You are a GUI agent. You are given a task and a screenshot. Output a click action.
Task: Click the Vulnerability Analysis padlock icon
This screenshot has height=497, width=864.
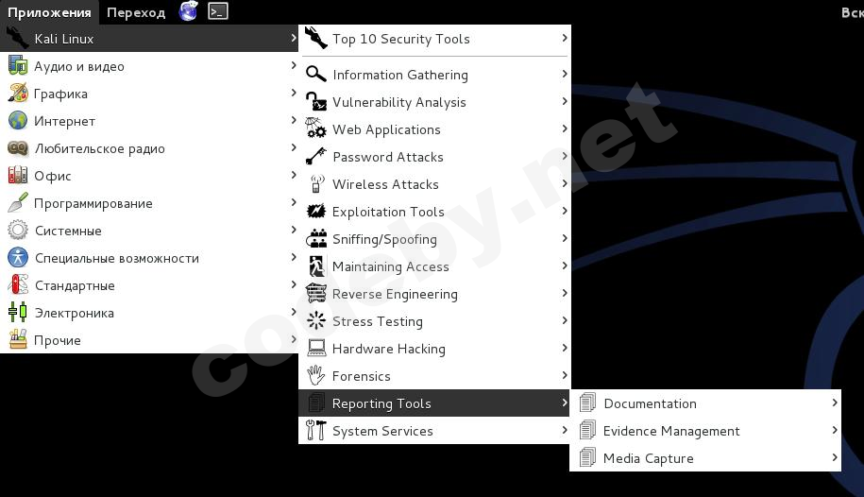click(x=316, y=102)
